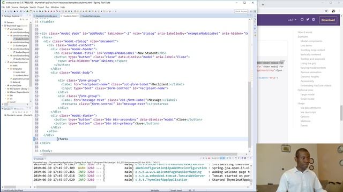343x192 pixels.
Task: Open students.html in Package Explorer
Action: coord(20,76)
